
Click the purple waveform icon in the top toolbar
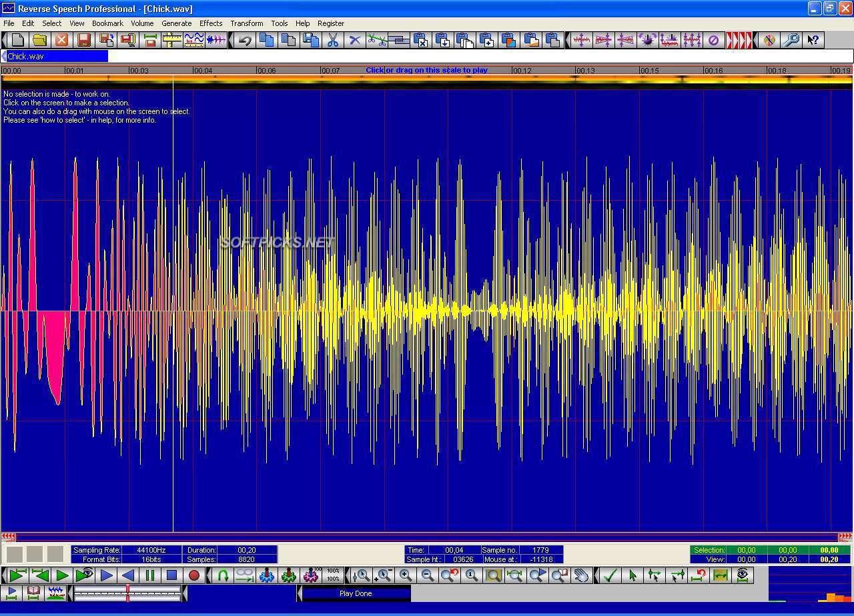216,40
